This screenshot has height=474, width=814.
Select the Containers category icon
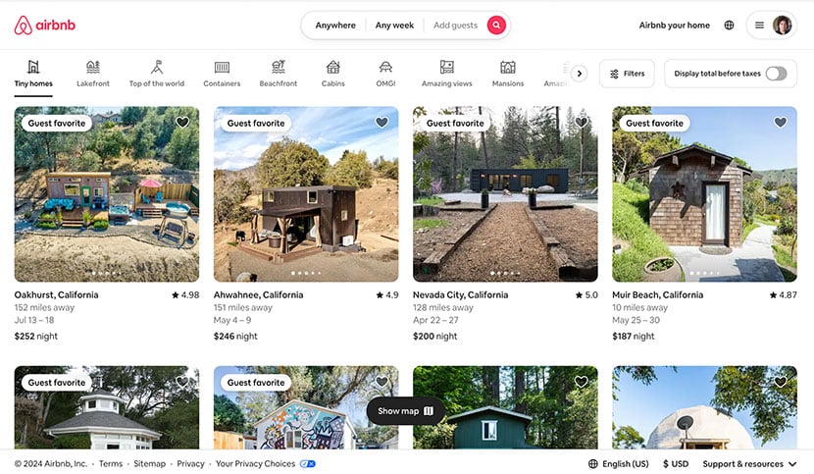[222, 73]
